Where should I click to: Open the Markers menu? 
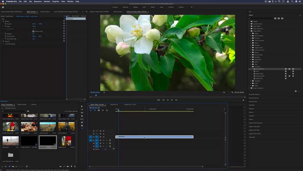[x=47, y=1]
